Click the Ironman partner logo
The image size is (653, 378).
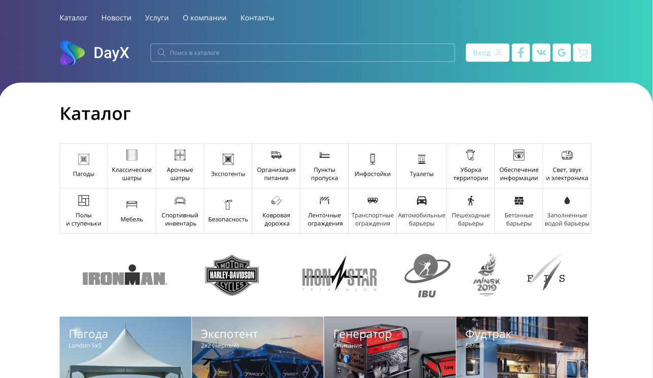pyautogui.click(x=125, y=275)
